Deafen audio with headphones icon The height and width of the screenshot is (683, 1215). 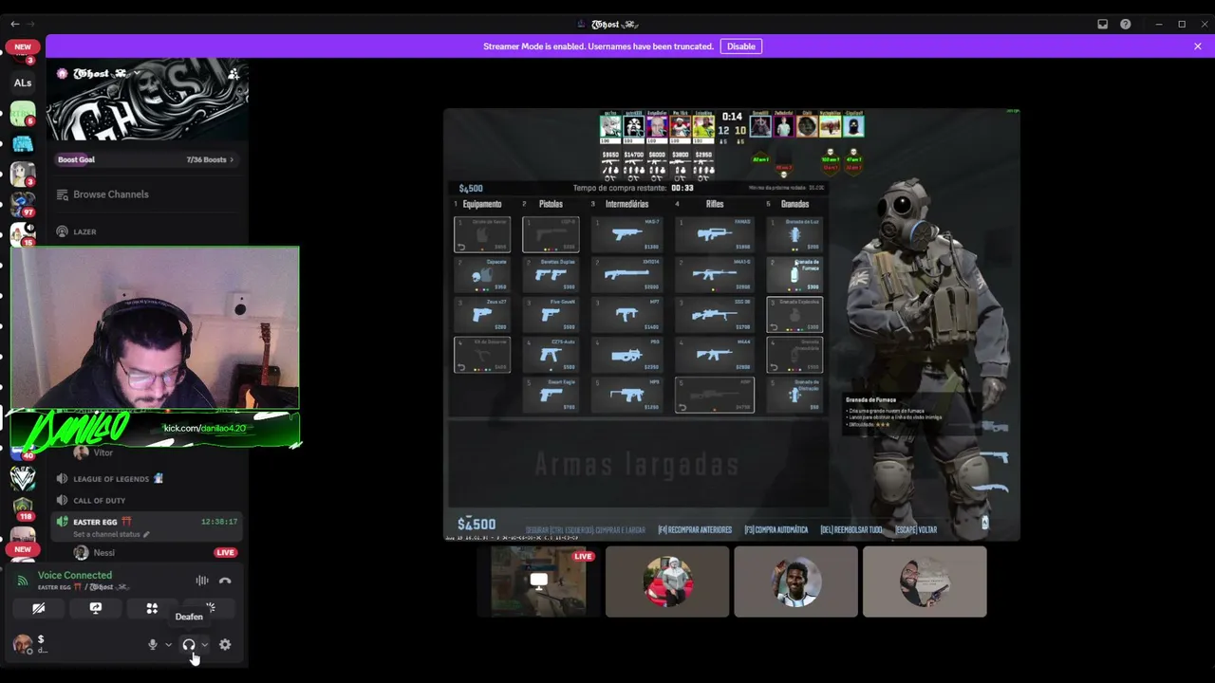click(x=188, y=645)
